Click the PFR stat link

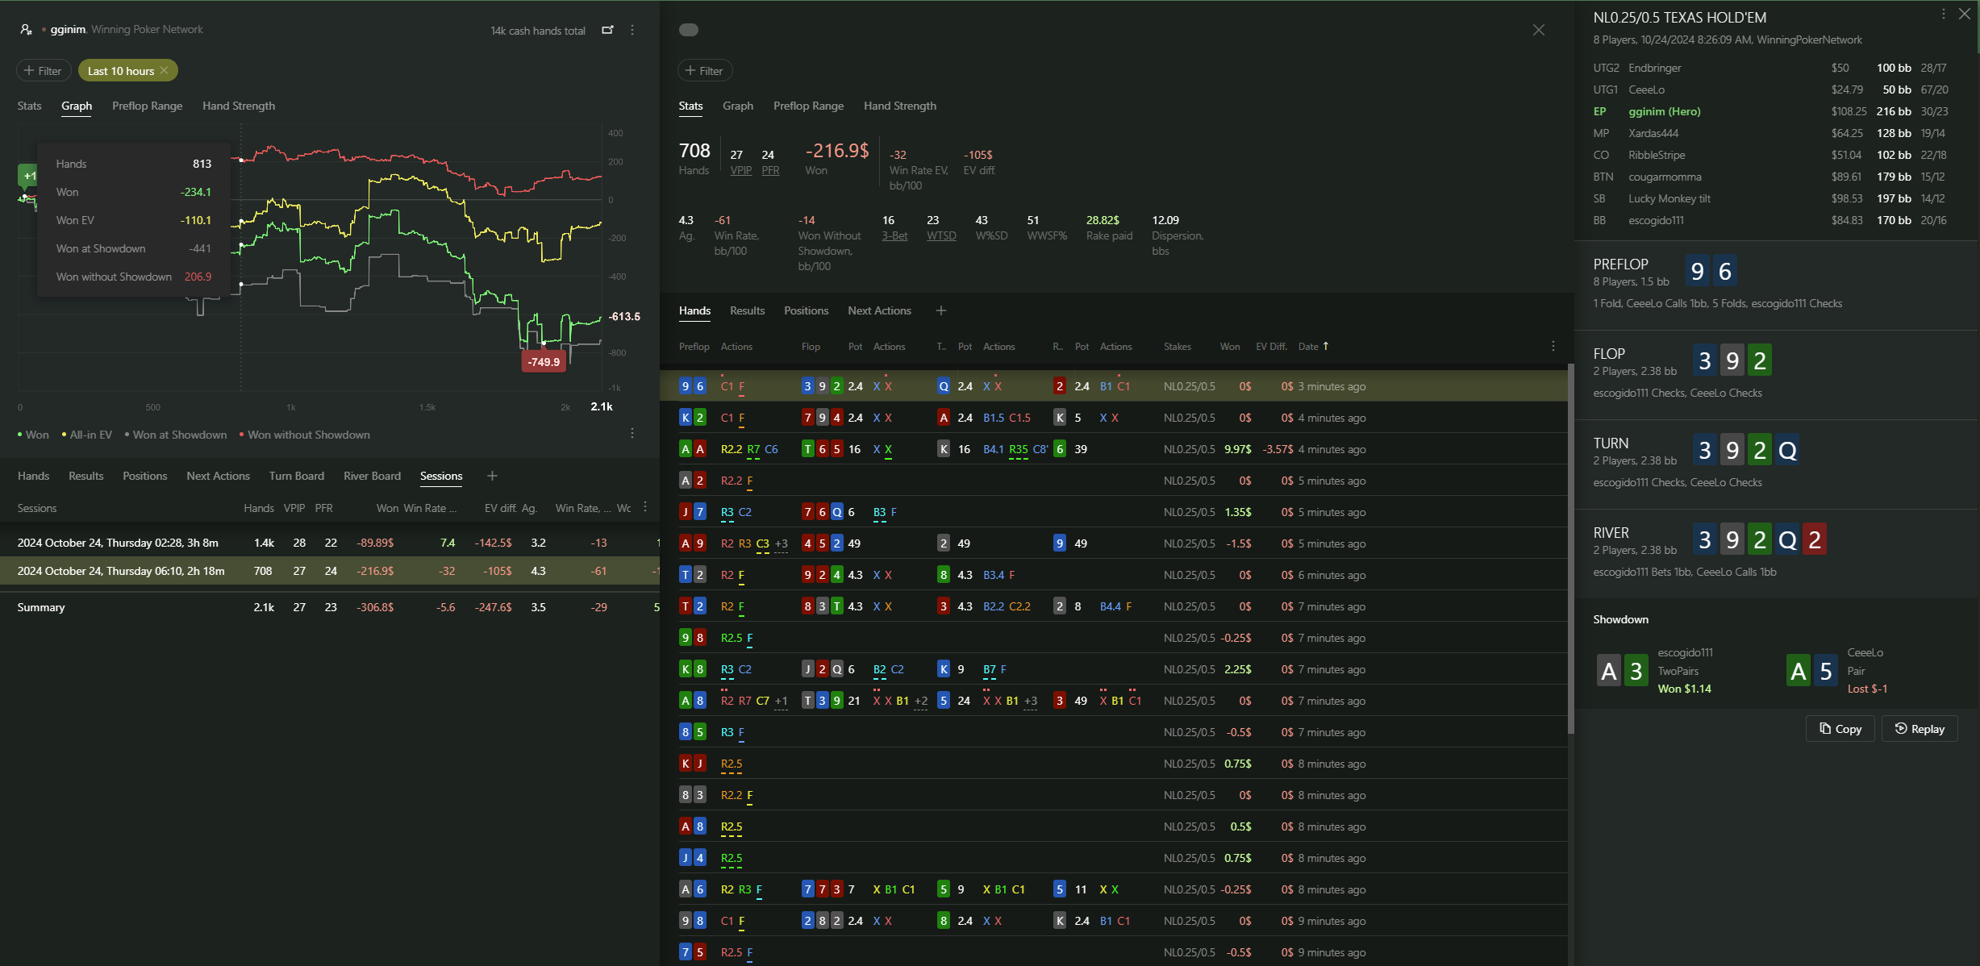[770, 170]
